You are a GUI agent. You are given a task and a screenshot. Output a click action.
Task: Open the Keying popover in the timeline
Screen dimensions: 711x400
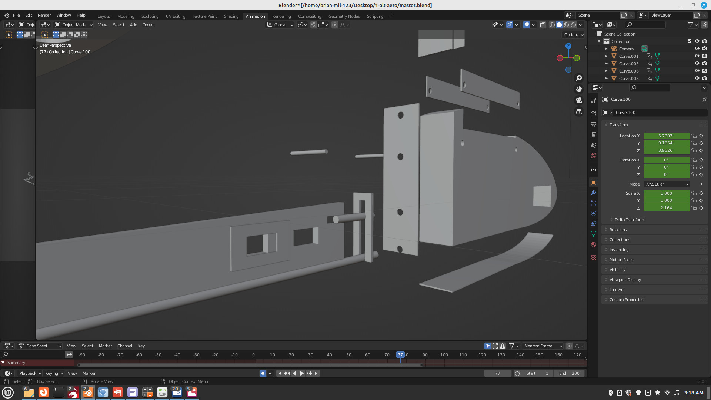(x=54, y=373)
